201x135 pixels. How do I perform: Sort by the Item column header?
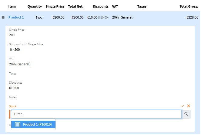tap(12, 6)
